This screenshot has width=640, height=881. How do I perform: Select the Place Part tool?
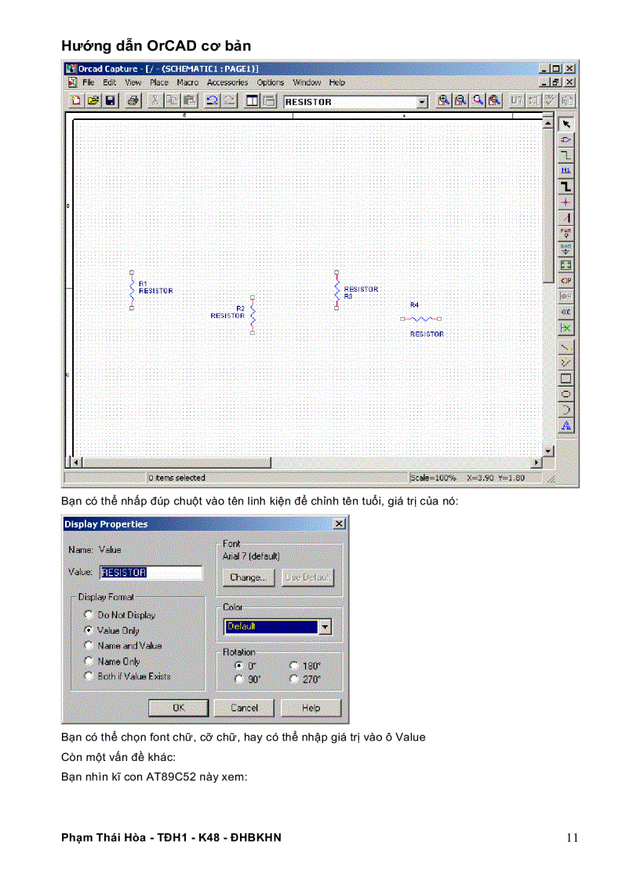tap(565, 140)
